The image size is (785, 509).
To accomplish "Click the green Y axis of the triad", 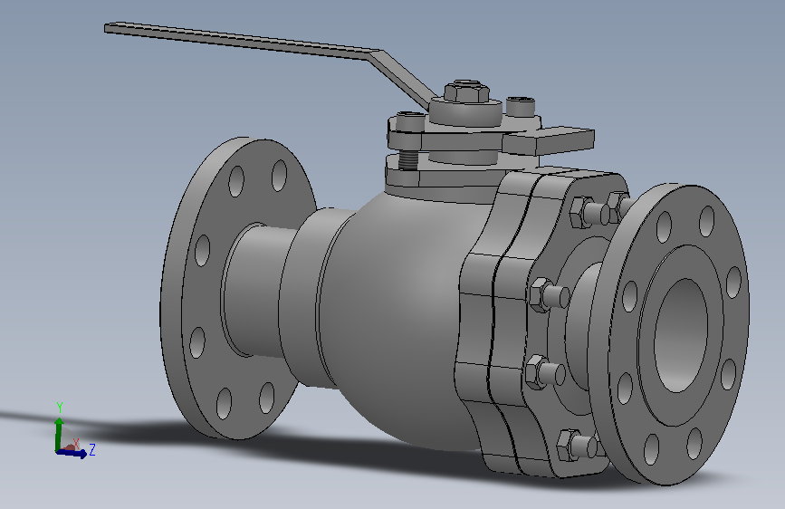I will 59,433.
